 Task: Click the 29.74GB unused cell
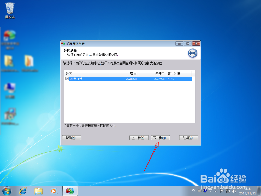point(159,79)
